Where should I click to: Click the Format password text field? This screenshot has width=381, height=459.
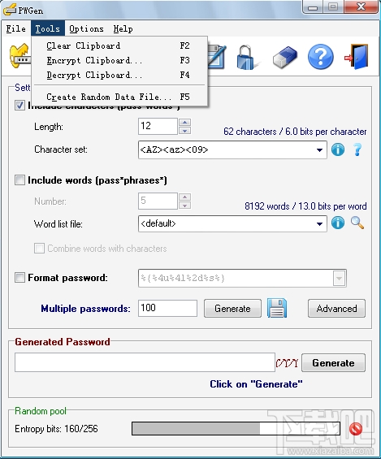[236, 278]
